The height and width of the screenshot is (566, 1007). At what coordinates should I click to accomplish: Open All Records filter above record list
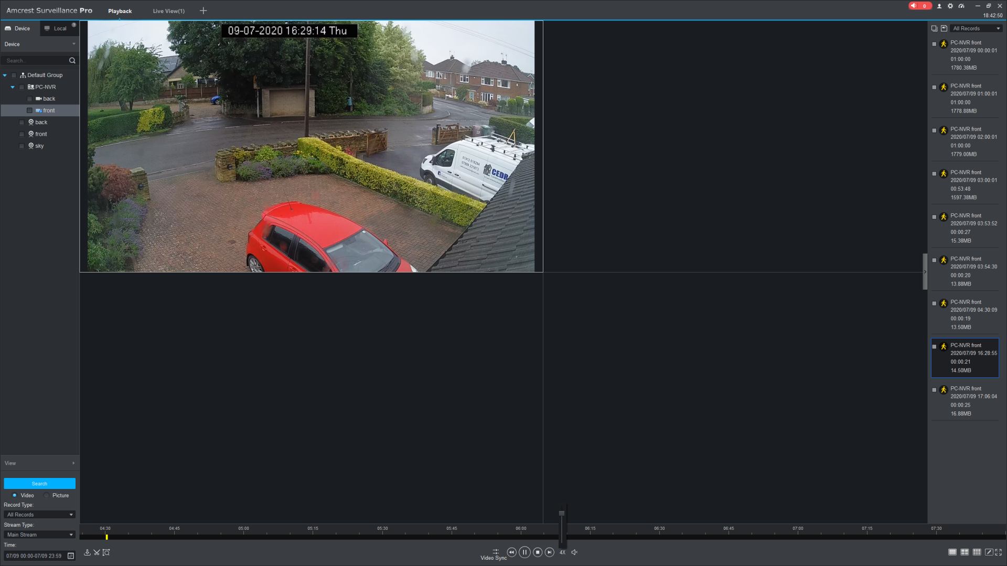[x=976, y=28]
